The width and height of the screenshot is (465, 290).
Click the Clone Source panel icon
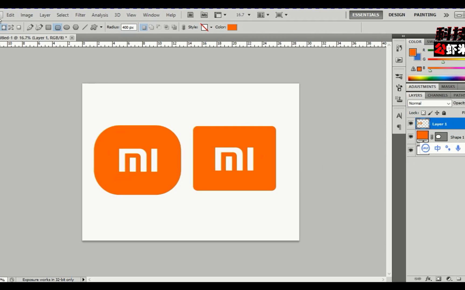(399, 99)
